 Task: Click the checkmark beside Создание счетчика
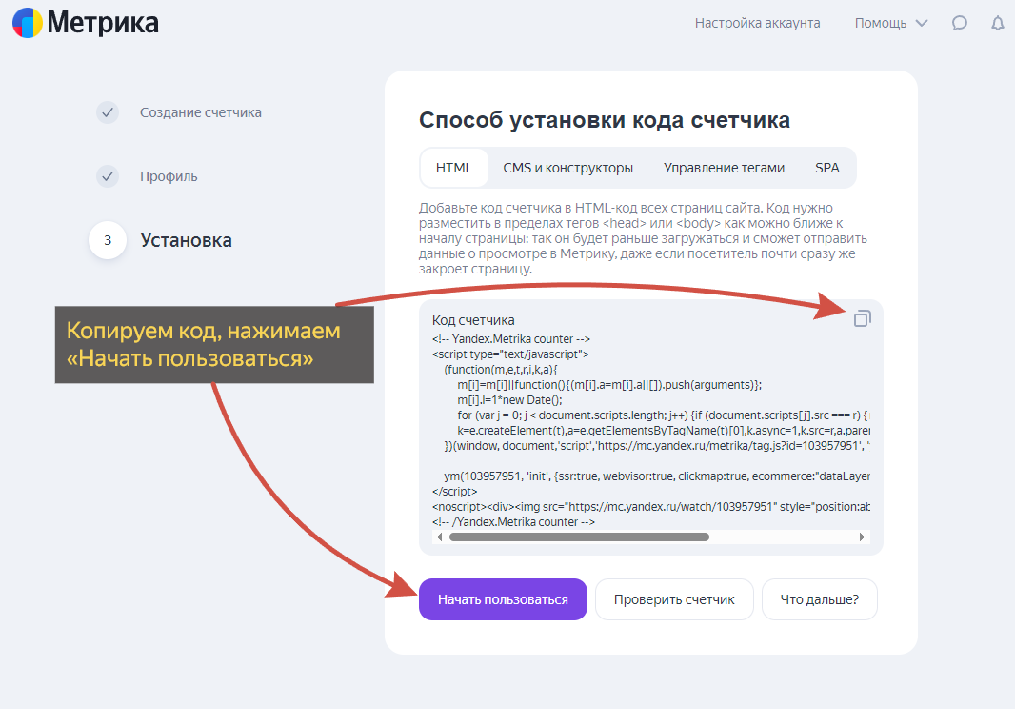108,112
